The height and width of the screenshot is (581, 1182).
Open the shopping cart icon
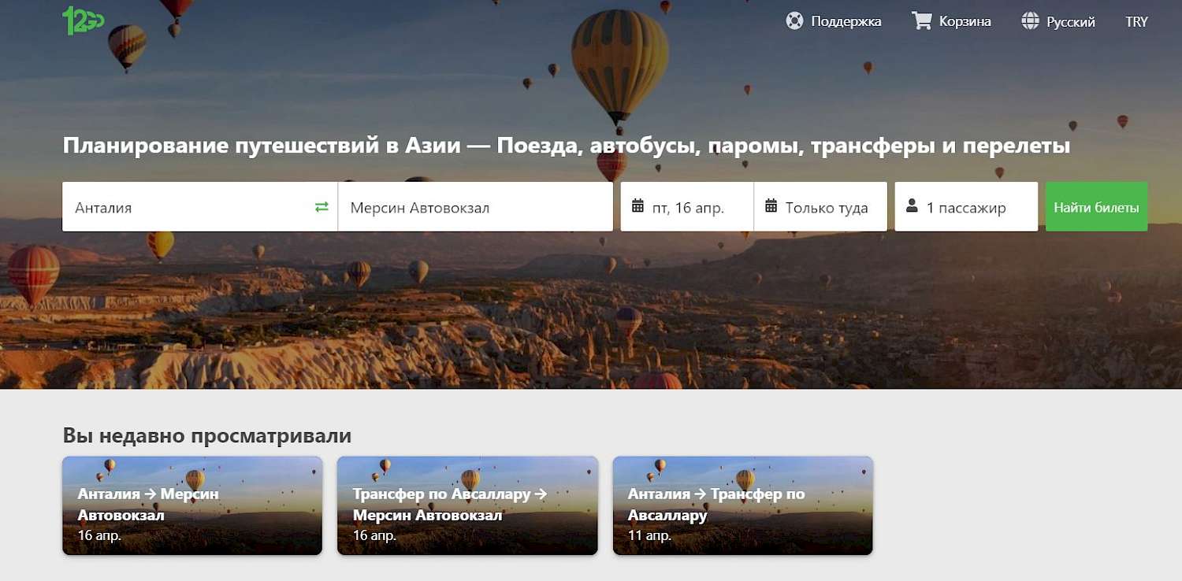pyautogui.click(x=921, y=20)
